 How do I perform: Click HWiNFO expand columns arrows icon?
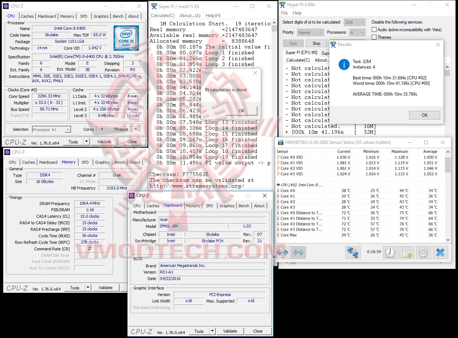[282, 252]
